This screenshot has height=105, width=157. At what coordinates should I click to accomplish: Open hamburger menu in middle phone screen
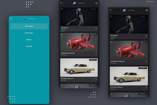[x=61, y=3]
